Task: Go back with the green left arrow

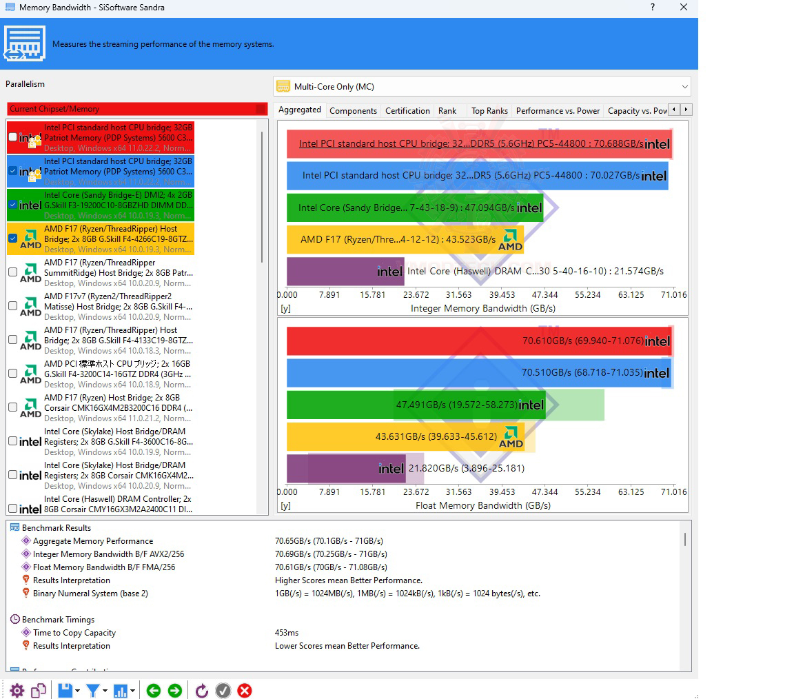Action: 154,691
